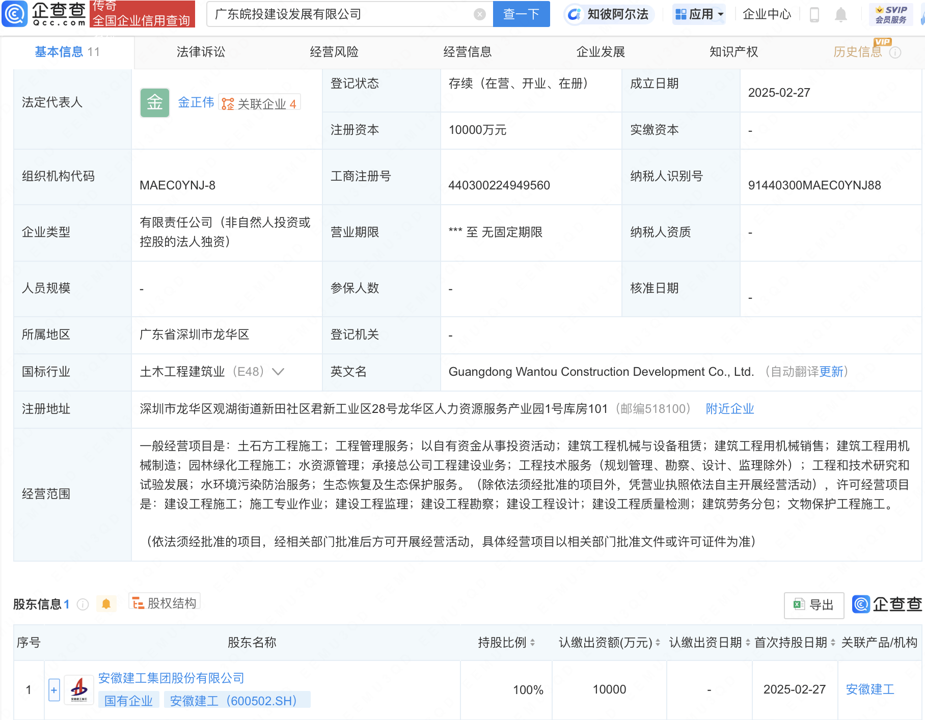This screenshot has height=720, width=925.
Task: Export shareholder list with 导出 button
Action: 814,605
